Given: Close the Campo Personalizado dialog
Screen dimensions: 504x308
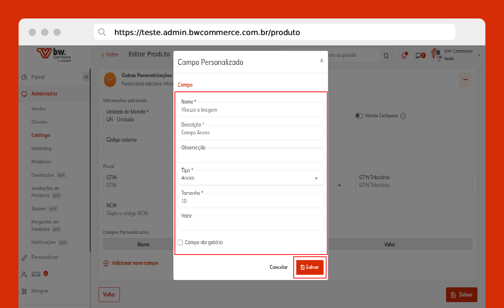Looking at the screenshot, I should tap(321, 60).
